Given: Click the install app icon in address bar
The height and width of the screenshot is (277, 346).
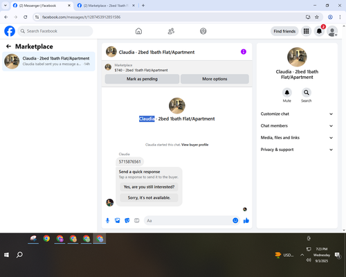Looking at the screenshot, I should pyautogui.click(x=308, y=17).
